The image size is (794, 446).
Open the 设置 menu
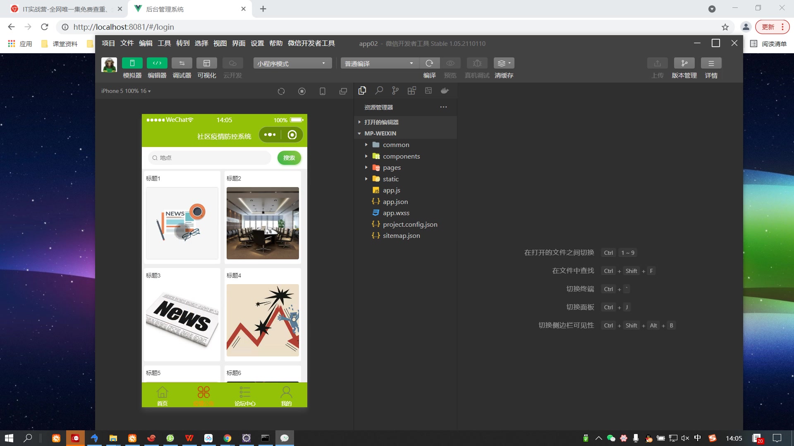click(x=257, y=43)
